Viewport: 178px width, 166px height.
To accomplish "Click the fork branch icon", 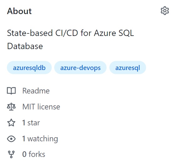I will (x=11, y=154).
